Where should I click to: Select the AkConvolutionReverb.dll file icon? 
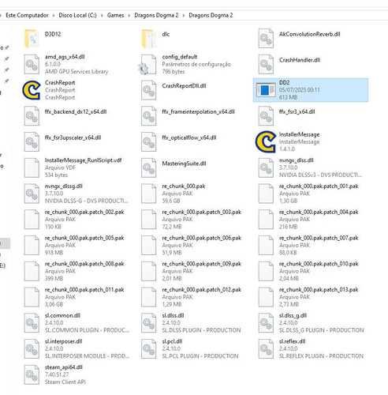pyautogui.click(x=266, y=39)
